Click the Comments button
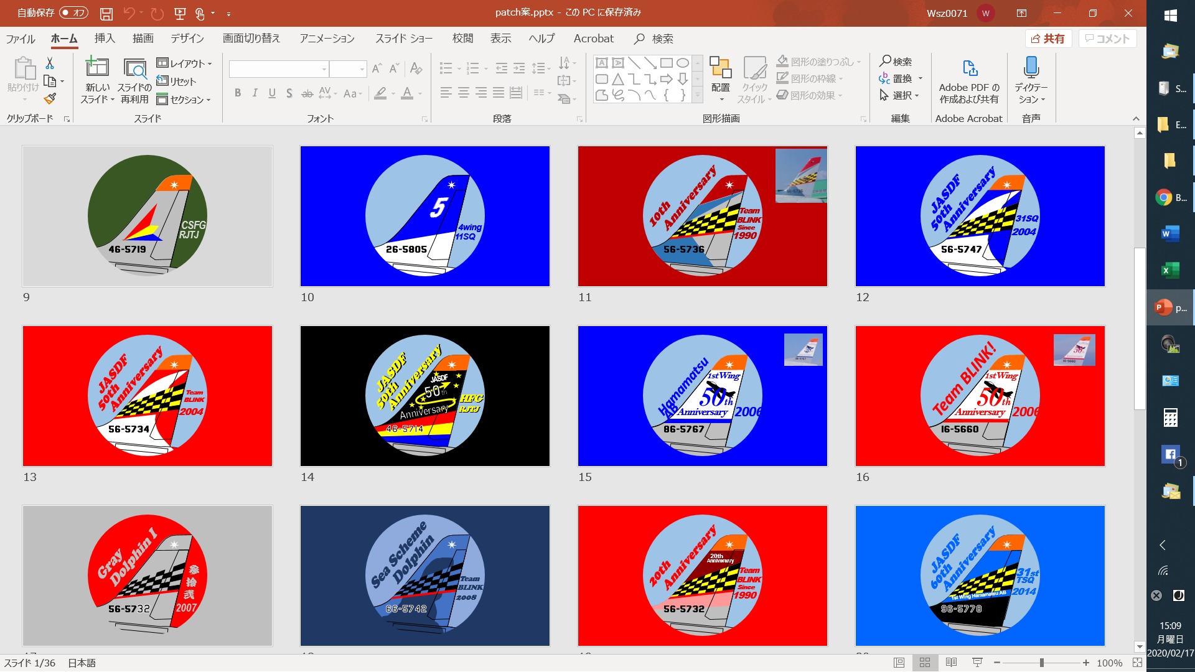The image size is (1195, 672). 1108,39
